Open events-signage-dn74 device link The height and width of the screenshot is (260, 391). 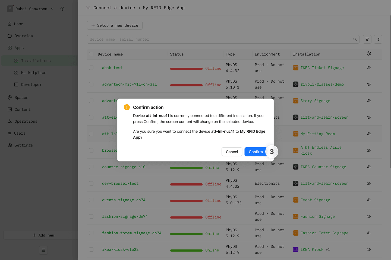coord(124,200)
